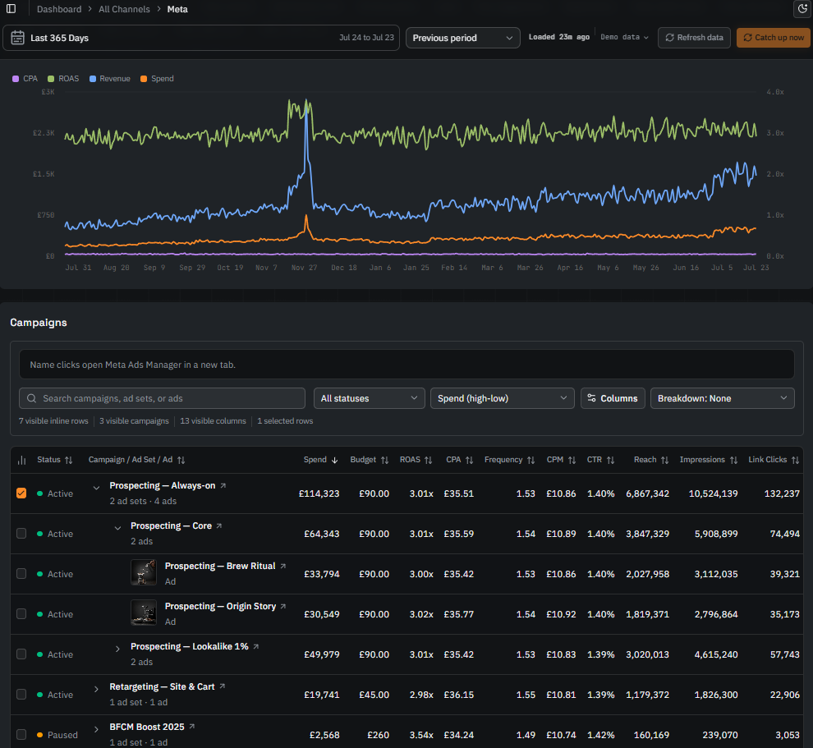The image size is (813, 748).
Task: Tick the BFCM Boost 2025 row checkbox
Action: coord(21,734)
